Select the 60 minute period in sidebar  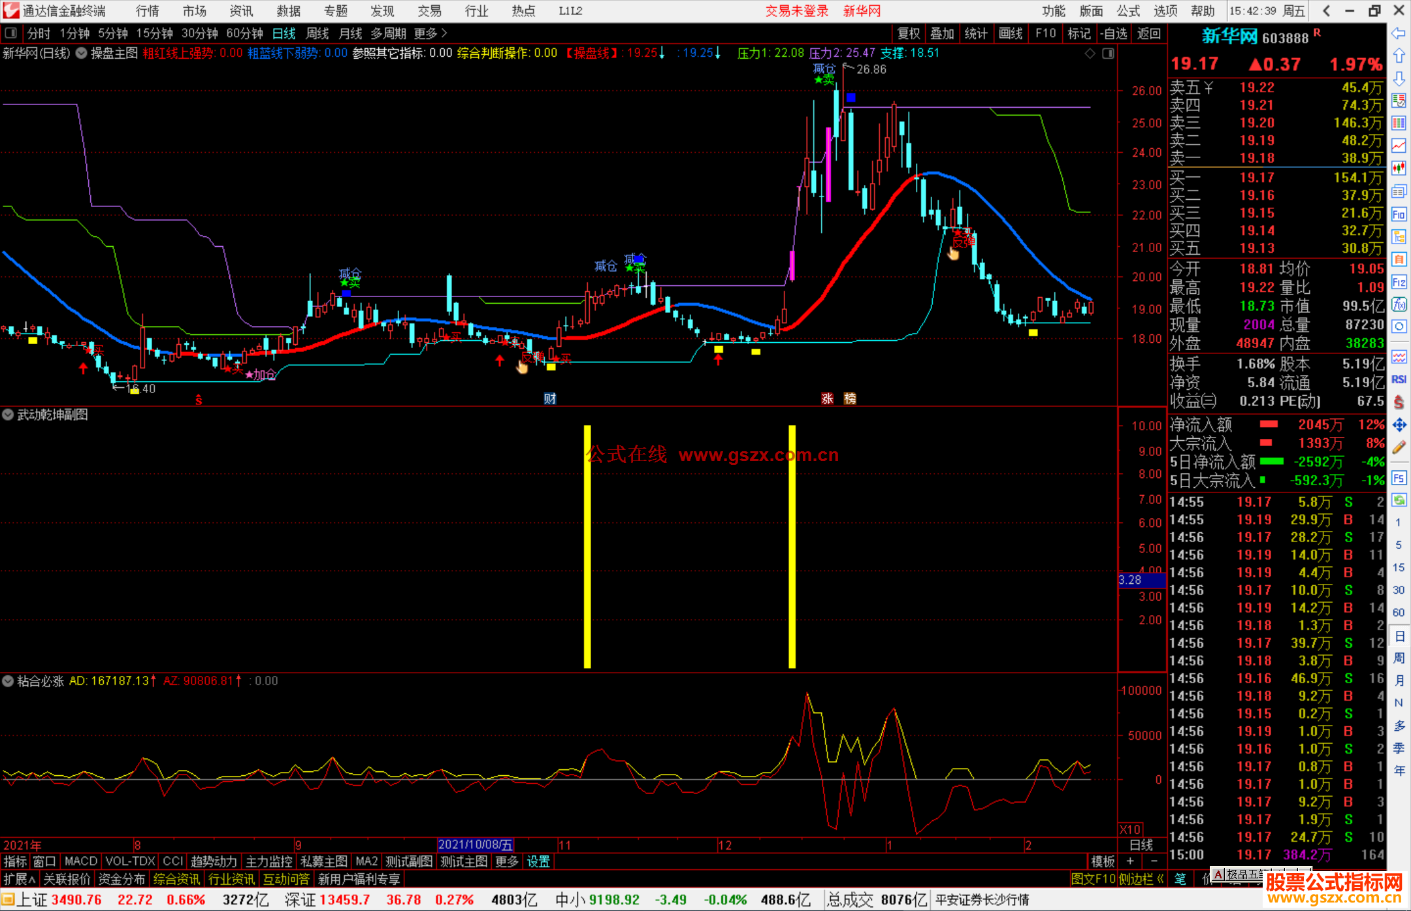(x=1399, y=613)
